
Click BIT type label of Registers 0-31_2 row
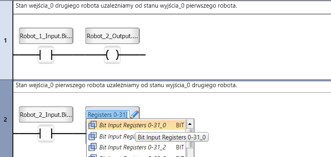coord(180,147)
